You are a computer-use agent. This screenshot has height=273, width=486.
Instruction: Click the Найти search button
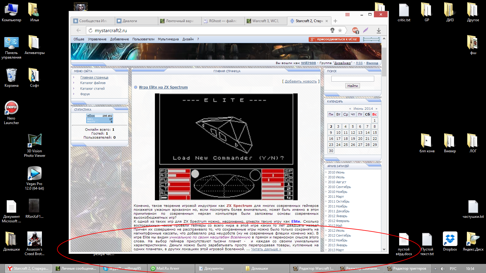pyautogui.click(x=352, y=86)
